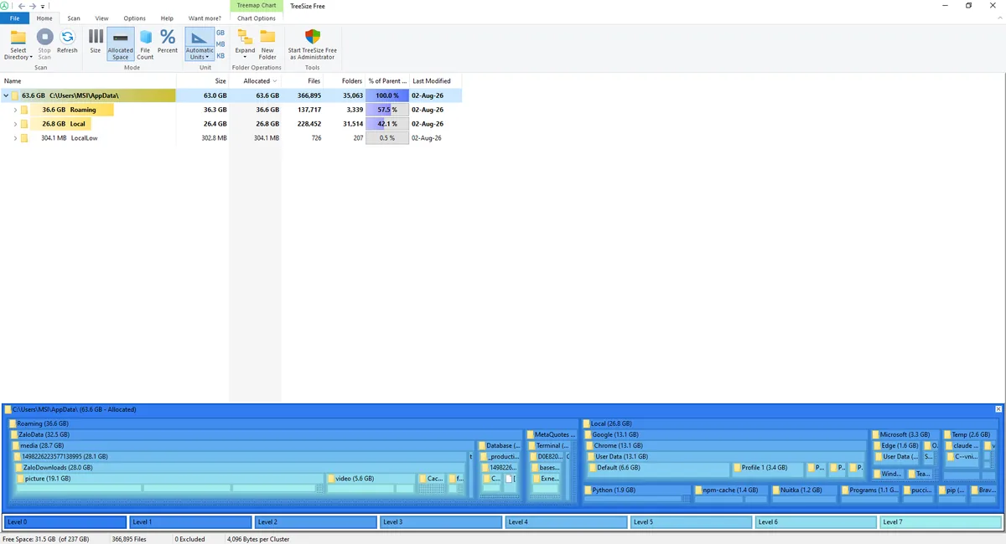Screen dimensions: 1006x544
Task: Expand the Roaming folder node
Action: point(15,110)
